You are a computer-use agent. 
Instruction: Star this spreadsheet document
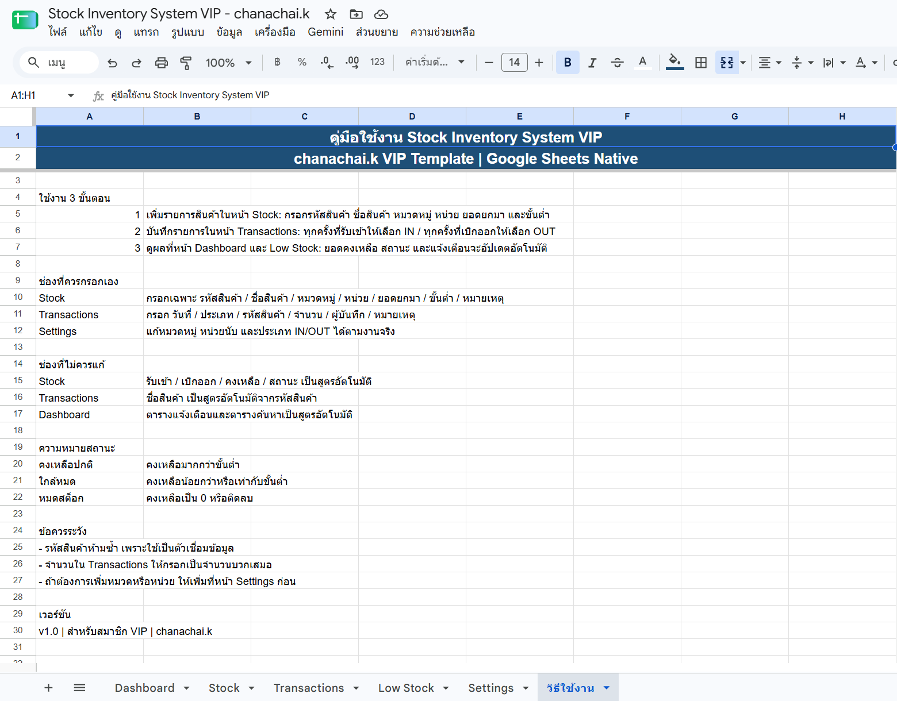tap(331, 14)
